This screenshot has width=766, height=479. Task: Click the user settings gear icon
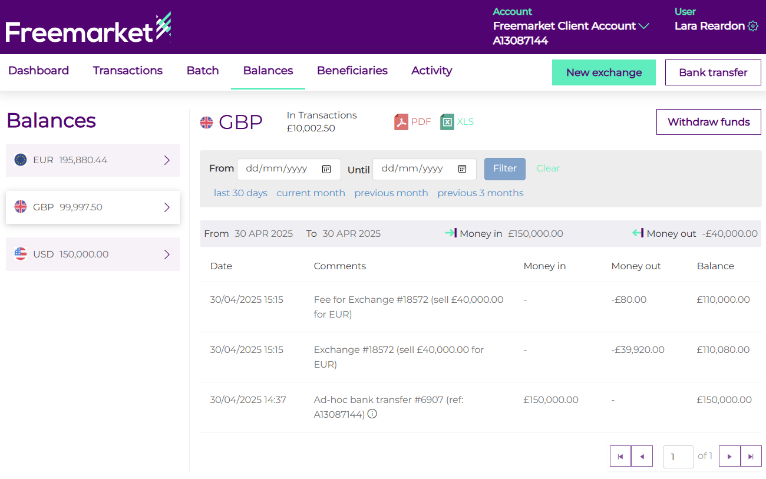[752, 26]
